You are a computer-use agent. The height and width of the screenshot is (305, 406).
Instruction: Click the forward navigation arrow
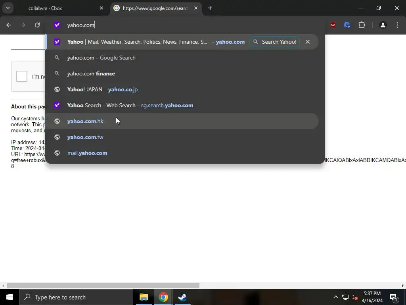(x=23, y=25)
